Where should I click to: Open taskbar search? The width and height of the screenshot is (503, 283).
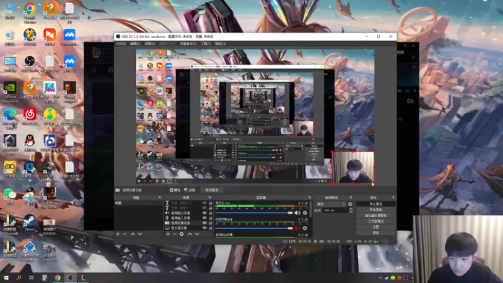19,277
